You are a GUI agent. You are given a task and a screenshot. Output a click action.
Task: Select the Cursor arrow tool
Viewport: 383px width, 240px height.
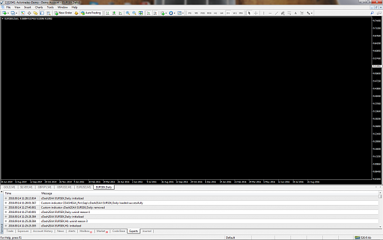(249, 13)
